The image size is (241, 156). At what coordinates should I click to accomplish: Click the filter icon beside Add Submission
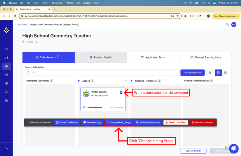click(210, 73)
